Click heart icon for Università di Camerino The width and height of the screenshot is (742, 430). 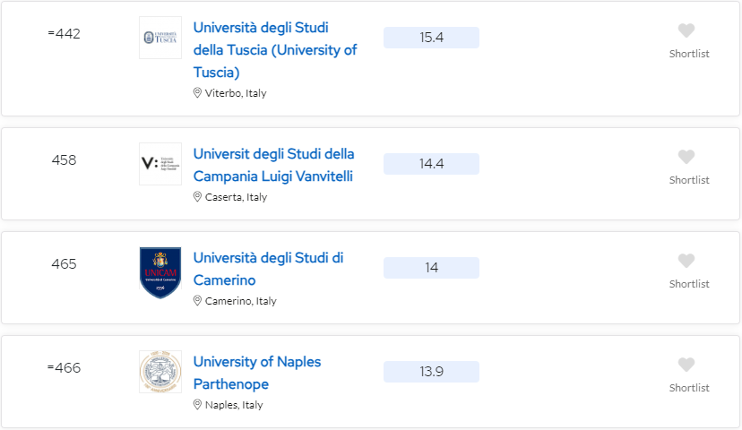coord(686,261)
